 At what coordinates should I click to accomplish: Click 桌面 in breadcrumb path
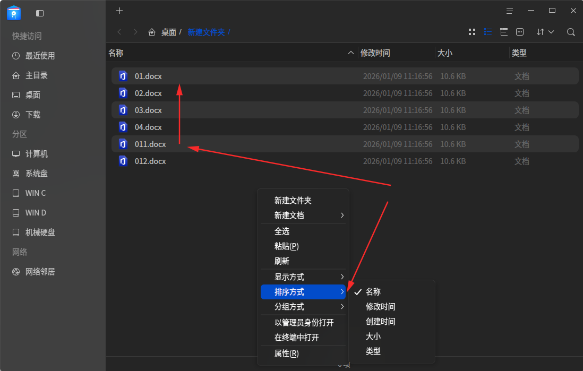click(x=168, y=32)
